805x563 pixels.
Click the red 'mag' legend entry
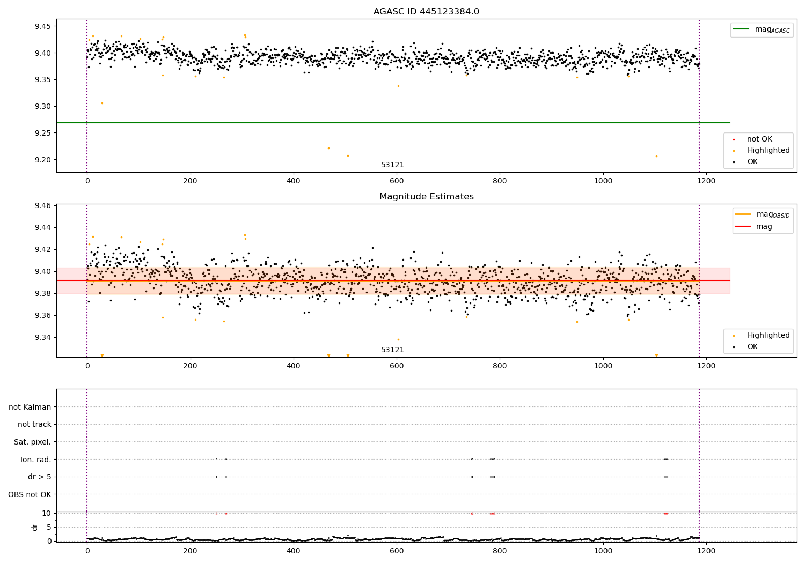click(x=753, y=226)
